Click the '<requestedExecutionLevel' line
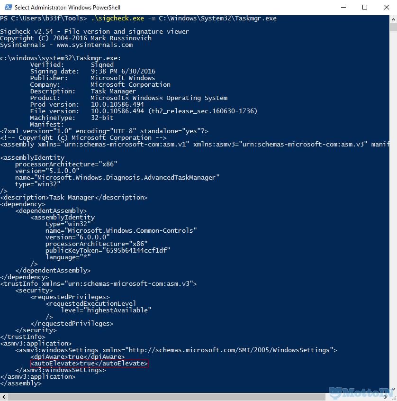This screenshot has height=401, width=397. click(91, 304)
